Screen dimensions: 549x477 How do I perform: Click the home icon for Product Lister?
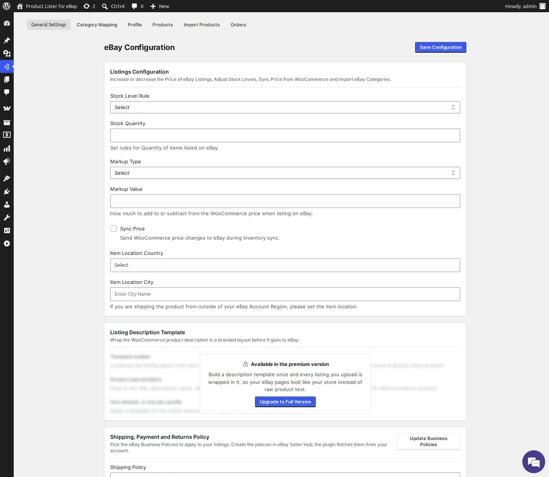20,6
